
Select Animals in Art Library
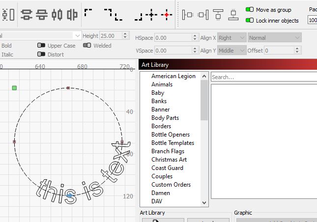[x=162, y=84]
